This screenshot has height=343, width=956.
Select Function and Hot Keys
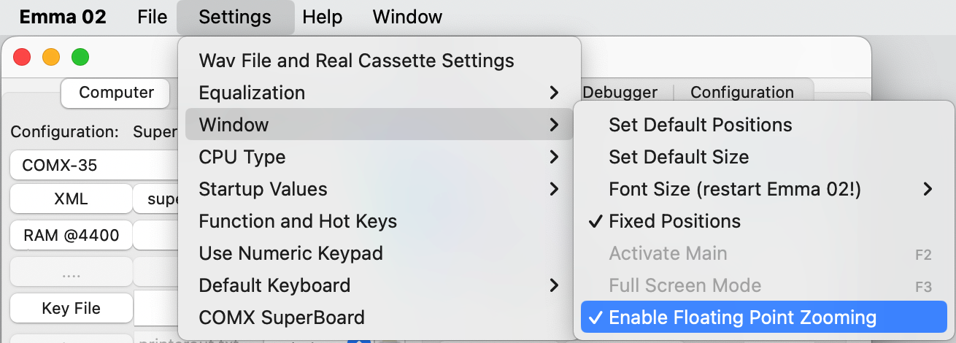pos(298,221)
